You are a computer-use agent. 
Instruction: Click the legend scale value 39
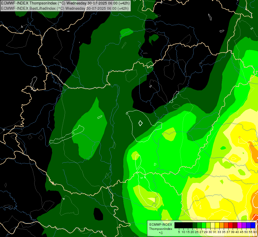point(233,232)
